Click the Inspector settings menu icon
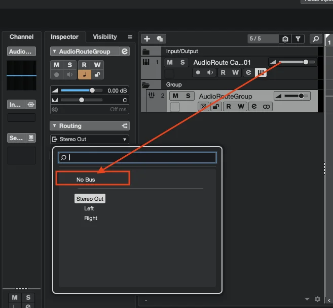Screen dimensions: 333x308 coord(130,37)
